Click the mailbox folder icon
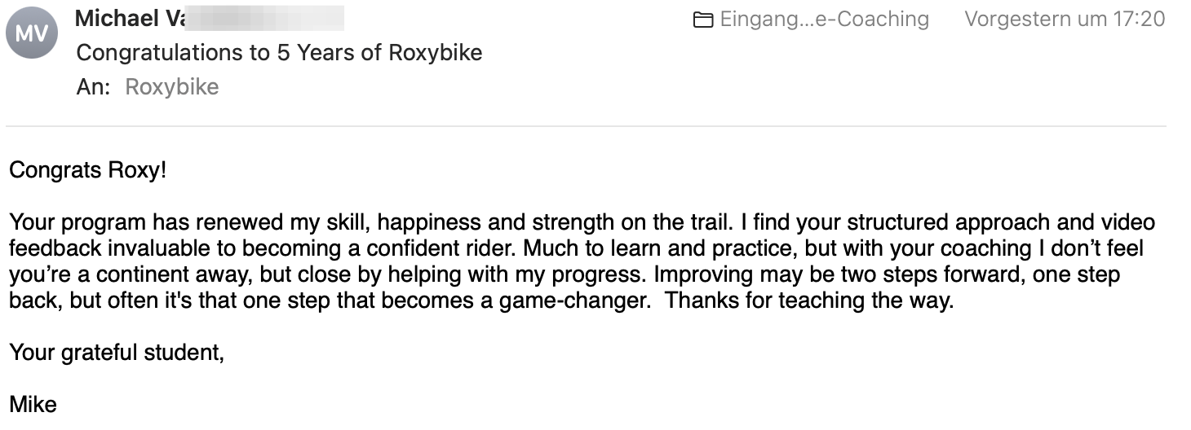 coord(702,20)
